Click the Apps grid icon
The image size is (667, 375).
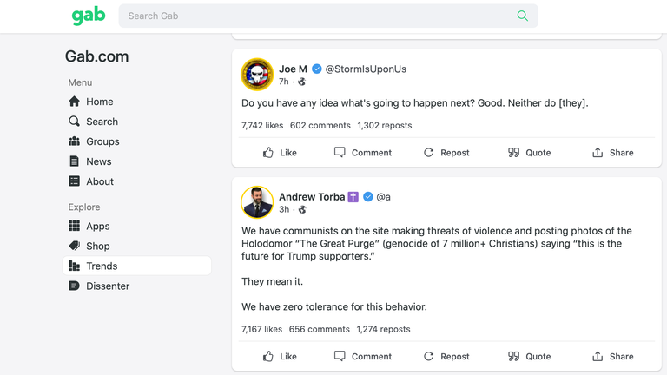(x=74, y=226)
